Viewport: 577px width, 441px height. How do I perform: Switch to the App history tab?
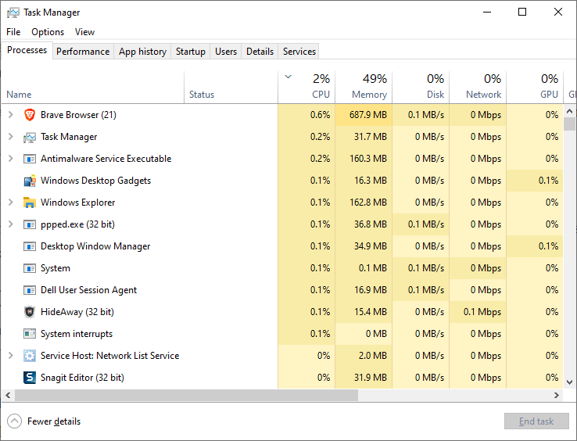click(142, 52)
